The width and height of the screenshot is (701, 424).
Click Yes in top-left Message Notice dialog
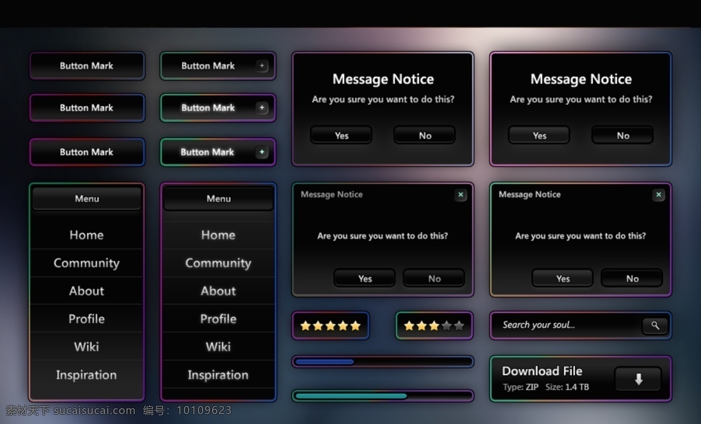341,135
